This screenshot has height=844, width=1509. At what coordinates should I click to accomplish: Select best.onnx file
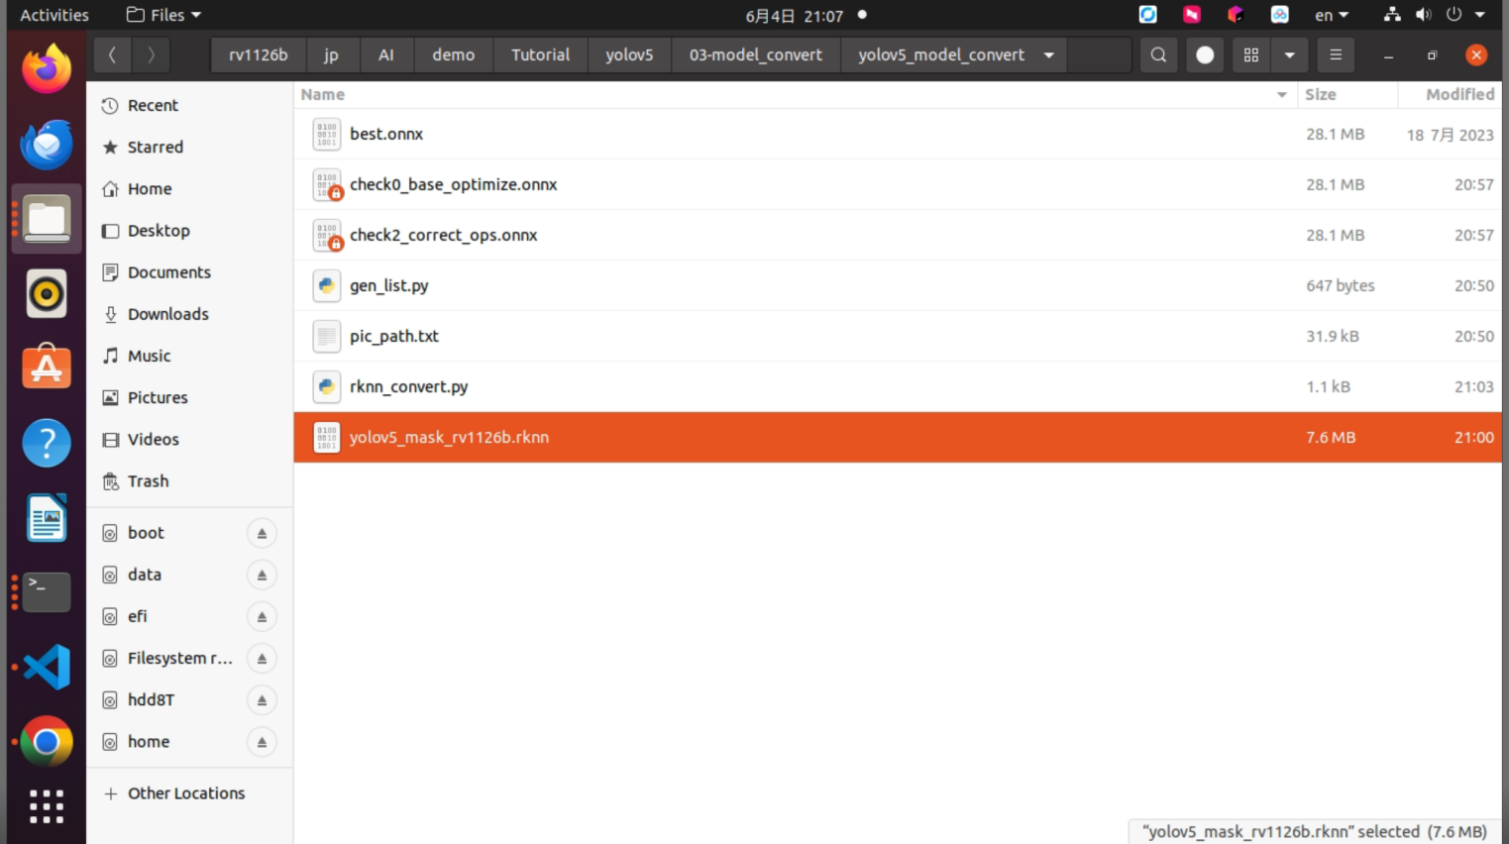(898, 134)
